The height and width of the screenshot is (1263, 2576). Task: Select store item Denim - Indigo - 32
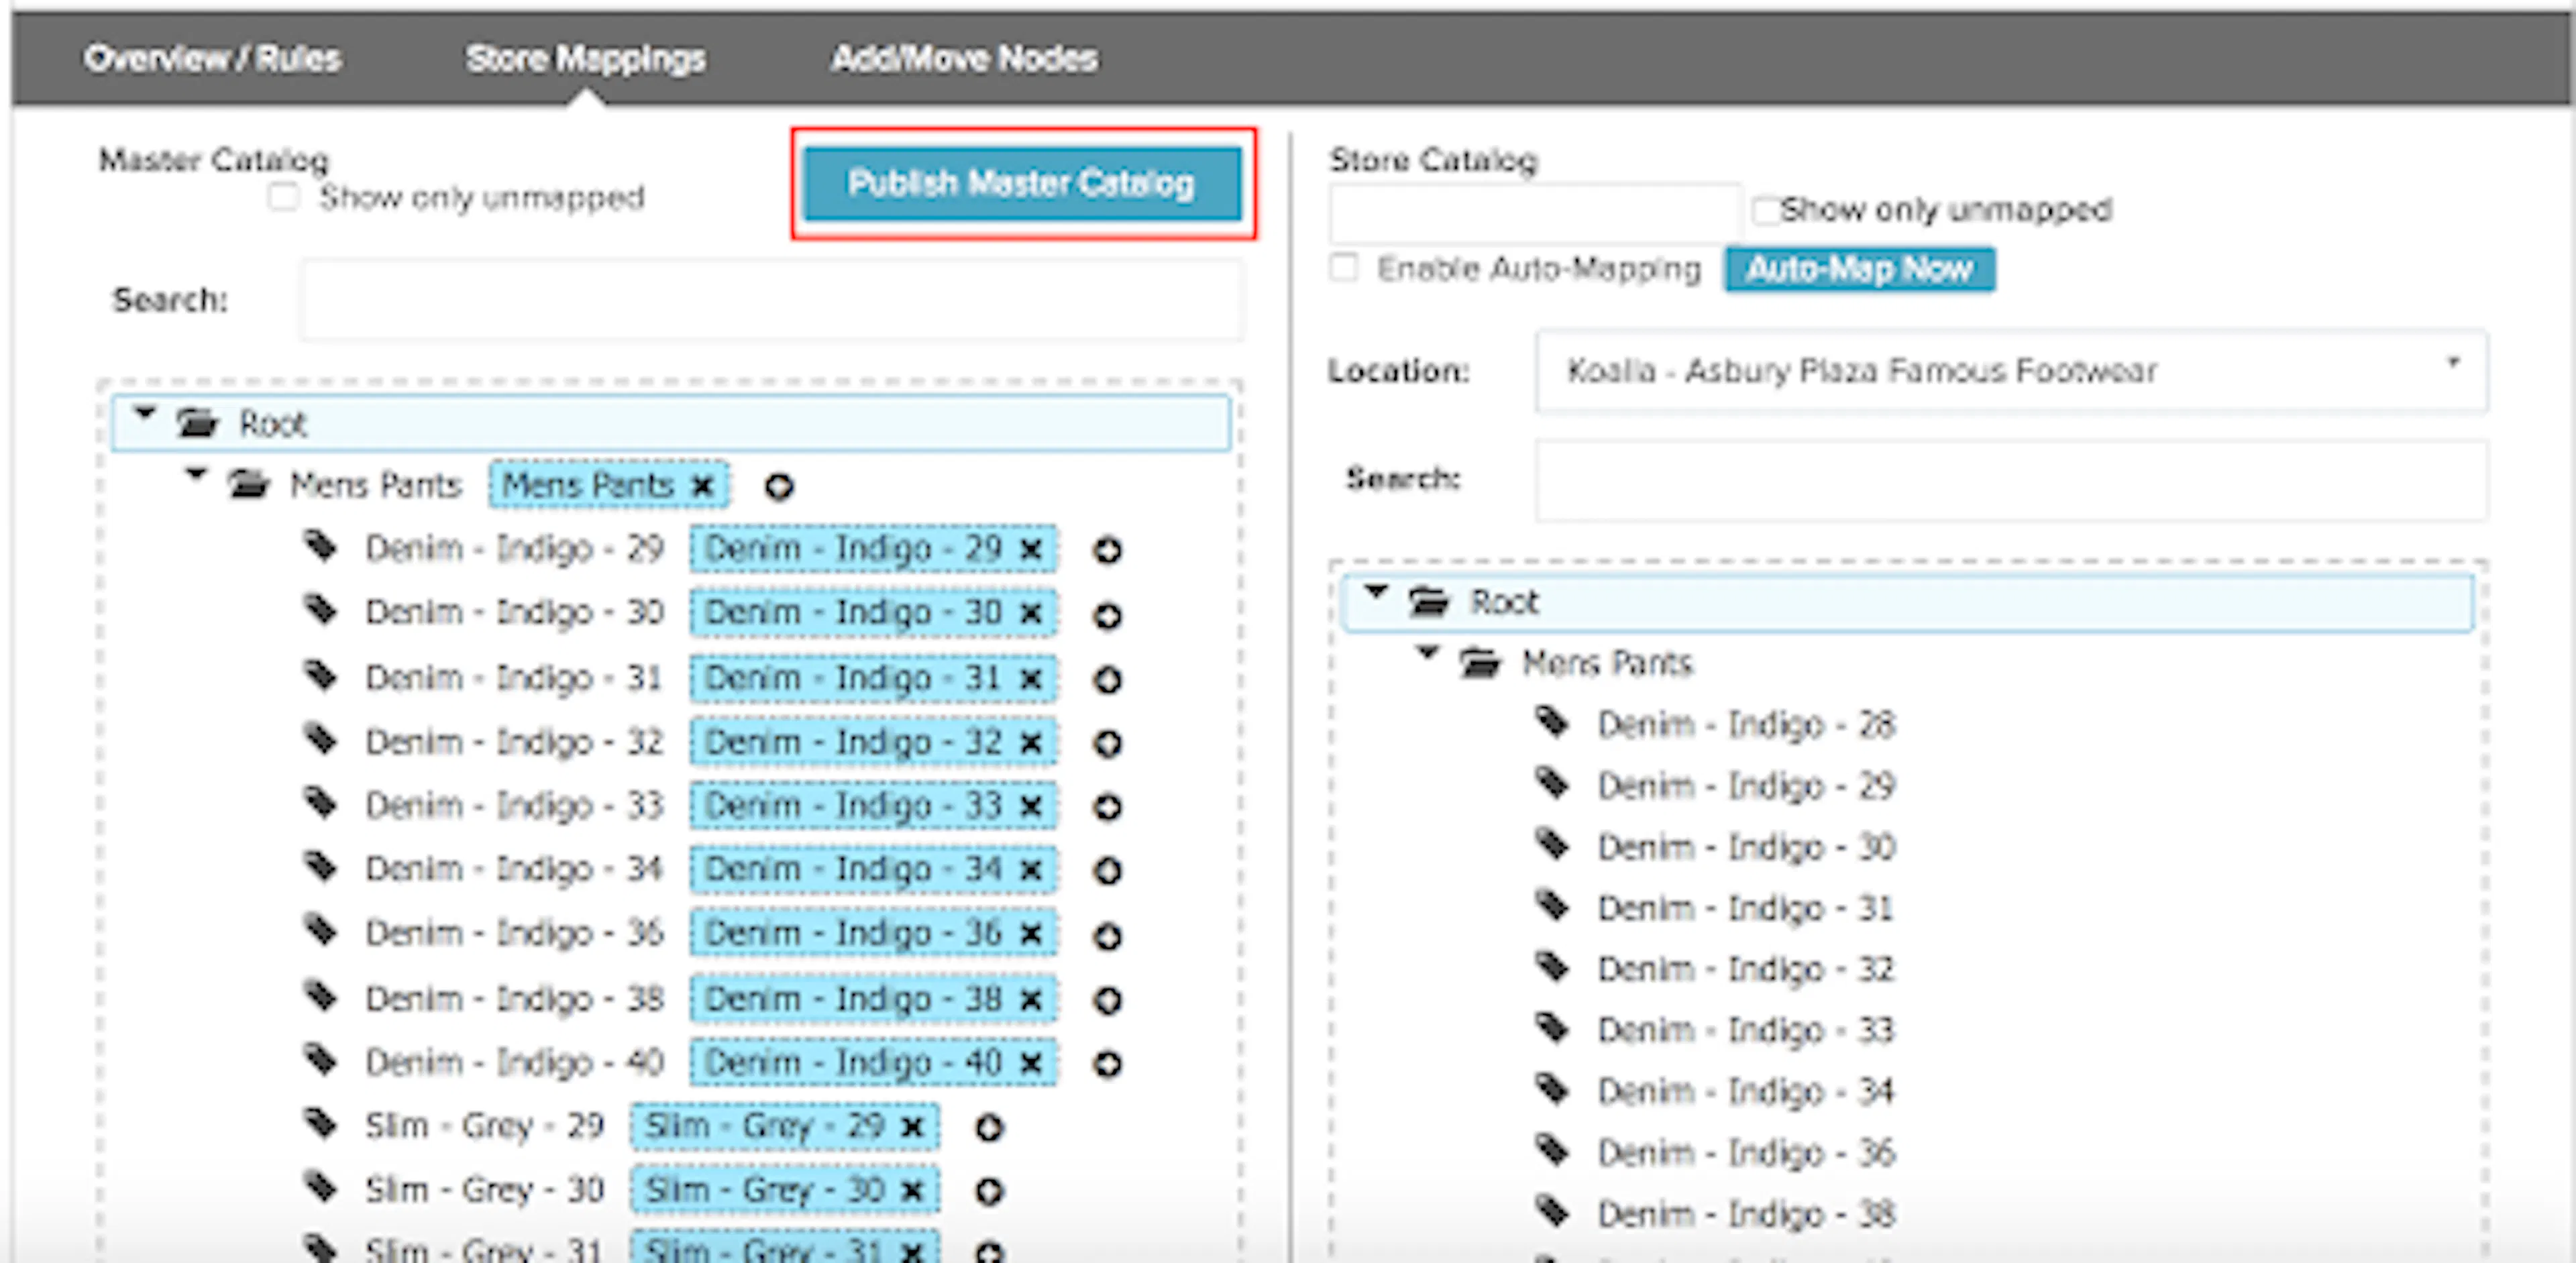(x=1746, y=970)
